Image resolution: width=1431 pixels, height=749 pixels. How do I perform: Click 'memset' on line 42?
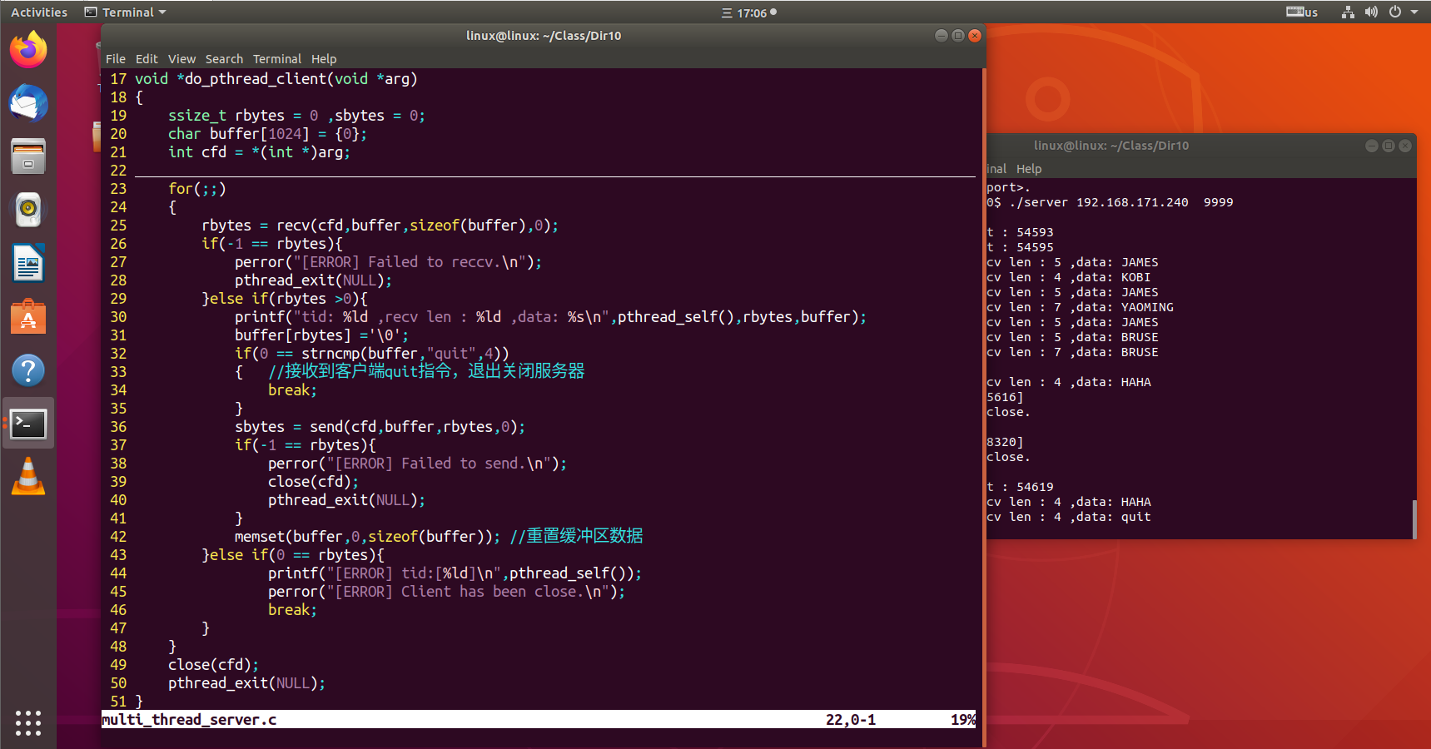pyautogui.click(x=260, y=537)
